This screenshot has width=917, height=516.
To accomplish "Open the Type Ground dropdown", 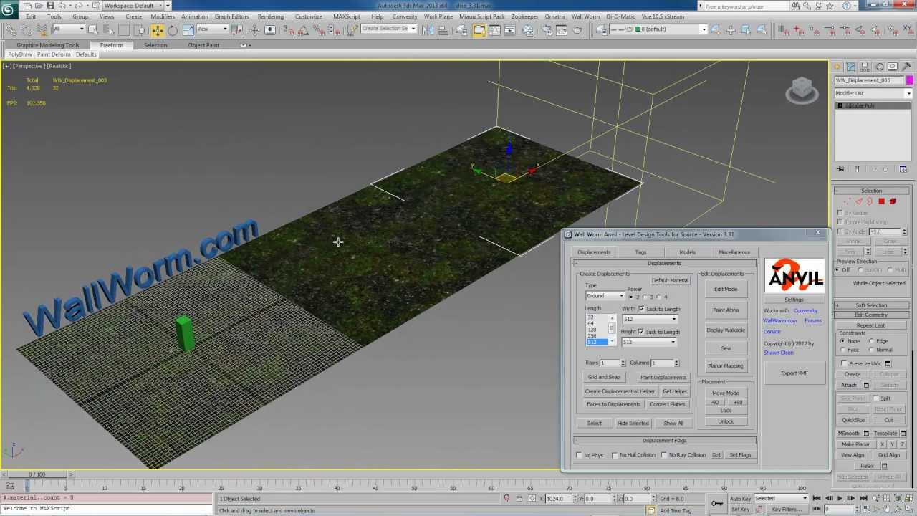I will point(605,296).
